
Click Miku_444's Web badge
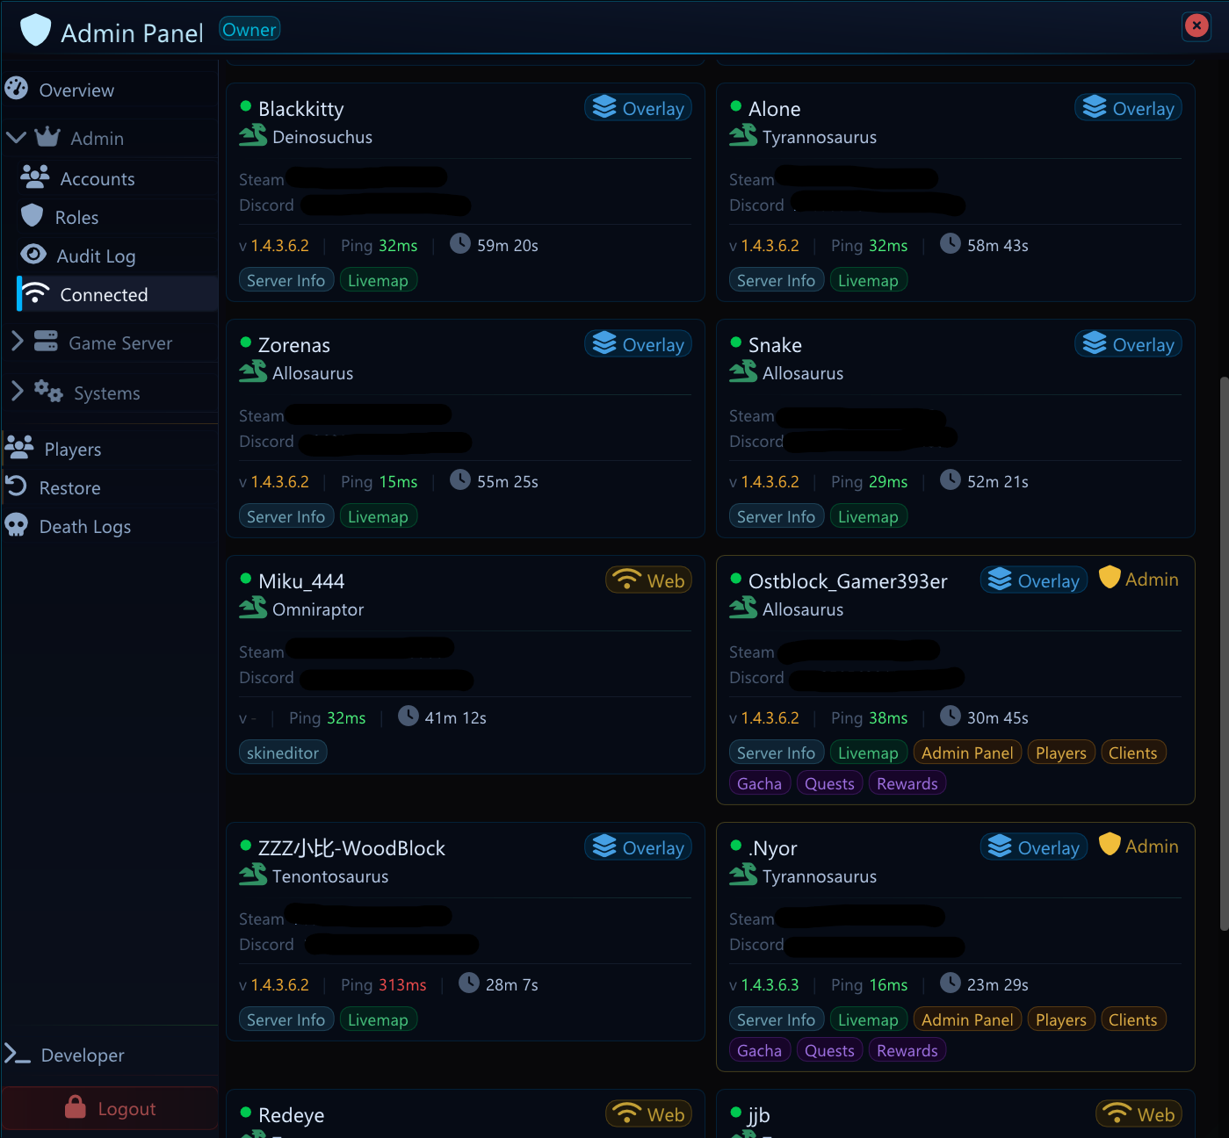pyautogui.click(x=649, y=580)
